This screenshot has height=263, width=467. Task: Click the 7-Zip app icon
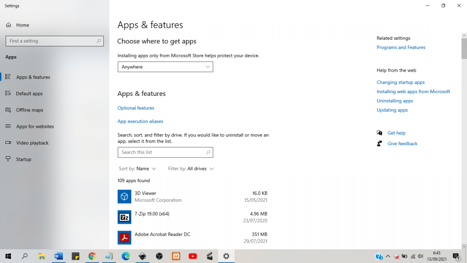click(x=124, y=217)
